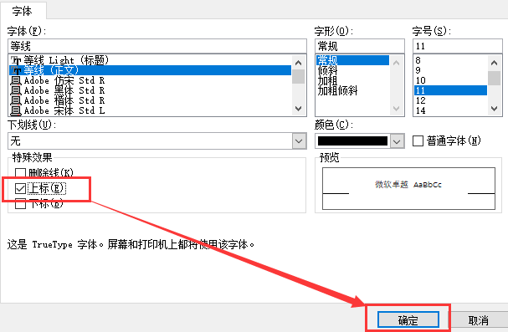Open the 下划线 underline dropdown
The height and width of the screenshot is (332, 508).
pyautogui.click(x=299, y=141)
